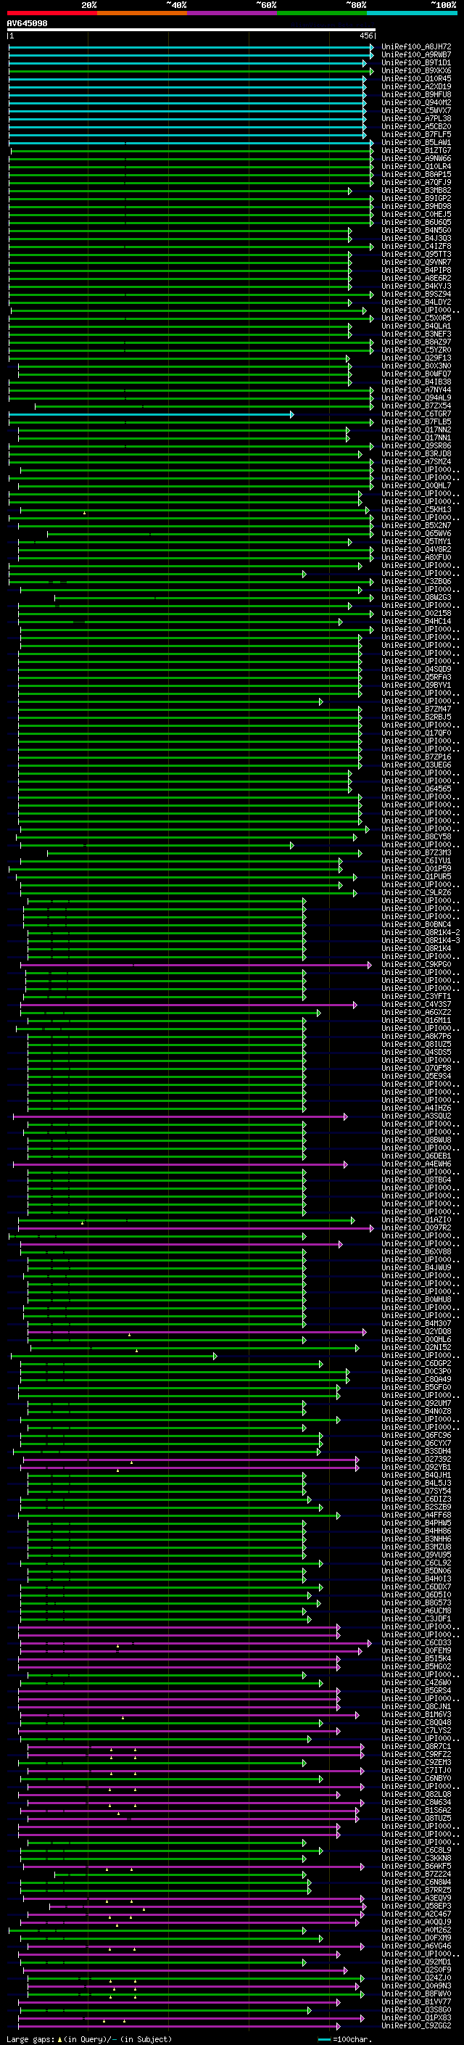The height and width of the screenshot is (2045, 464).
Task: Select the UniRef100_B4N5G0 label
Action: tap(416, 230)
